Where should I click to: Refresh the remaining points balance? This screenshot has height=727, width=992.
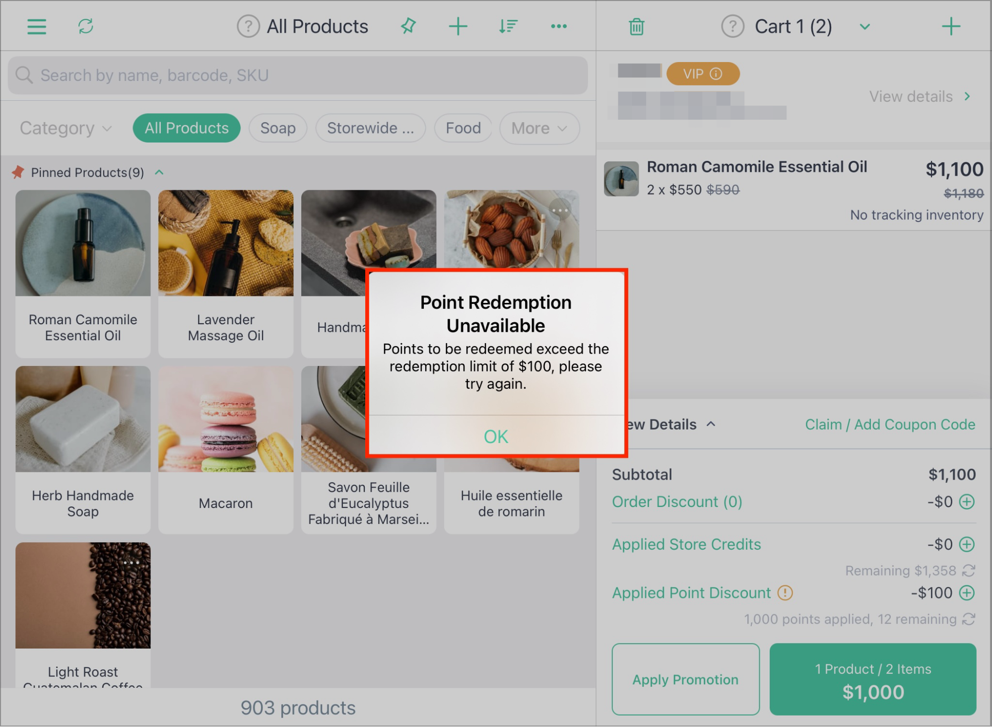coord(969,619)
